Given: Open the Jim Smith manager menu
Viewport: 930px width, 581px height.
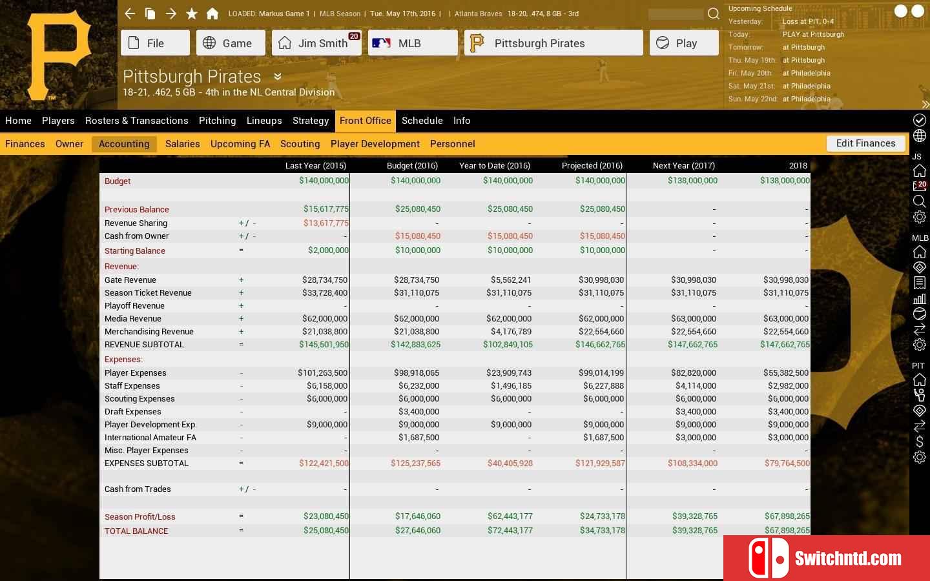Looking at the screenshot, I should point(316,43).
